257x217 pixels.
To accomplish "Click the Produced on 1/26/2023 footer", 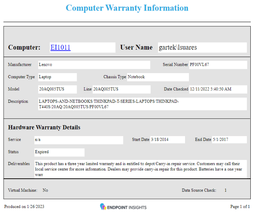I will [24, 207].
